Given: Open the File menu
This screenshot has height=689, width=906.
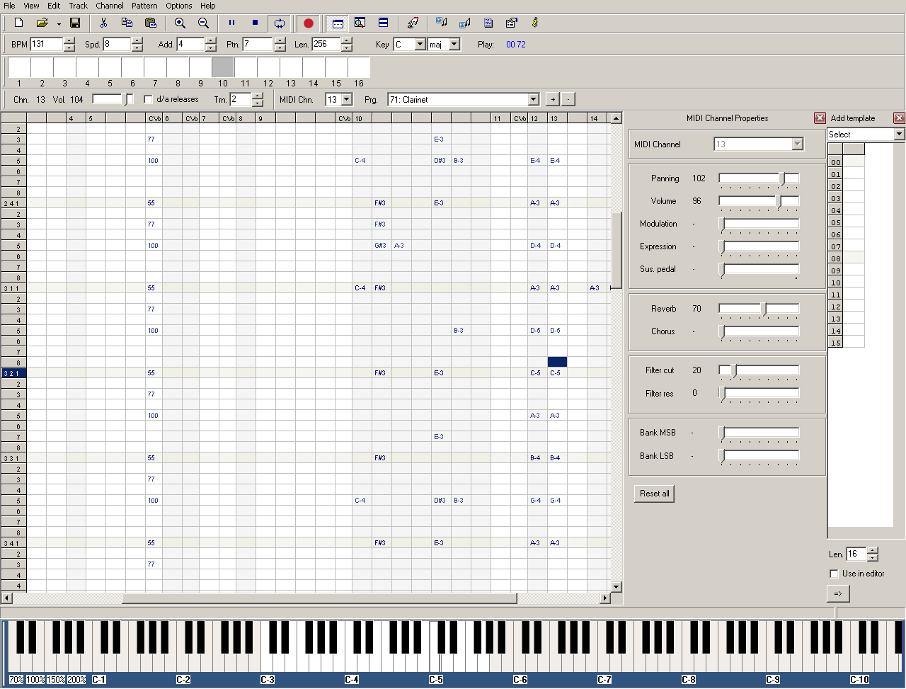Looking at the screenshot, I should pos(9,6).
